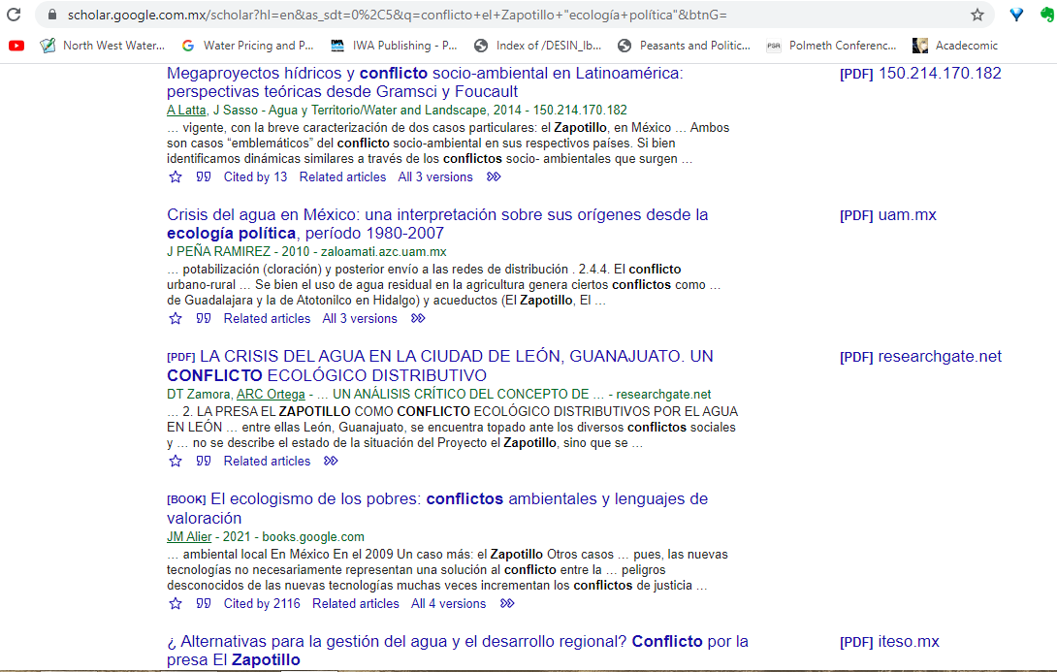Open Related articles for León Guanajuato result
Screen dimensions: 1057x672
[x=267, y=462]
